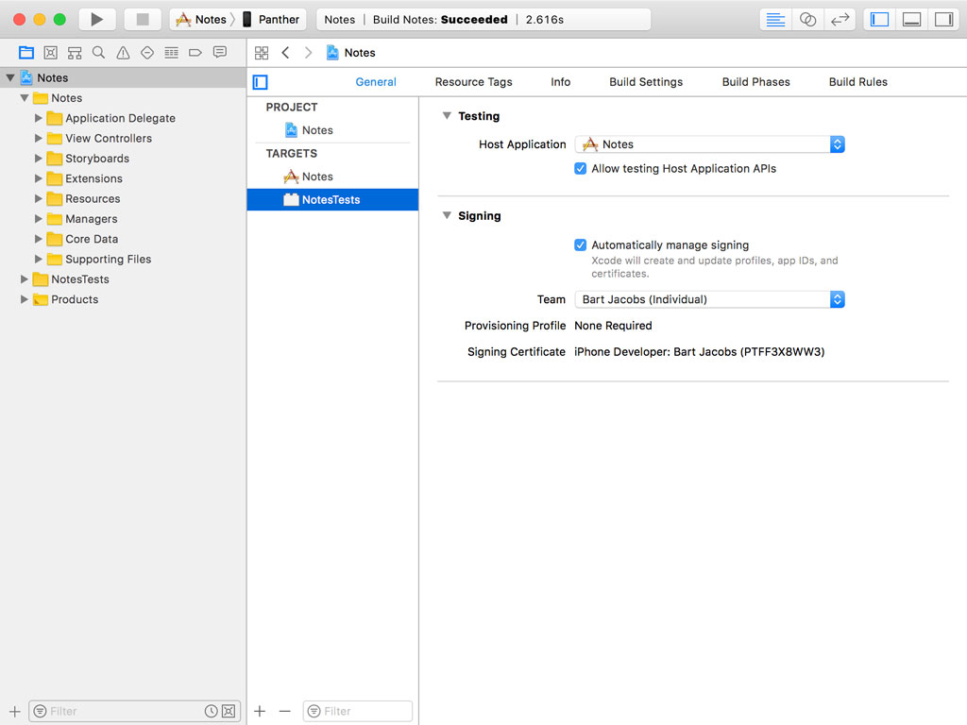Expand the NotesTests group

[x=24, y=279]
